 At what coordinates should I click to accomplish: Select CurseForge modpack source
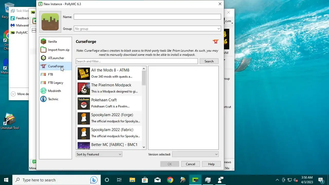click(x=56, y=66)
